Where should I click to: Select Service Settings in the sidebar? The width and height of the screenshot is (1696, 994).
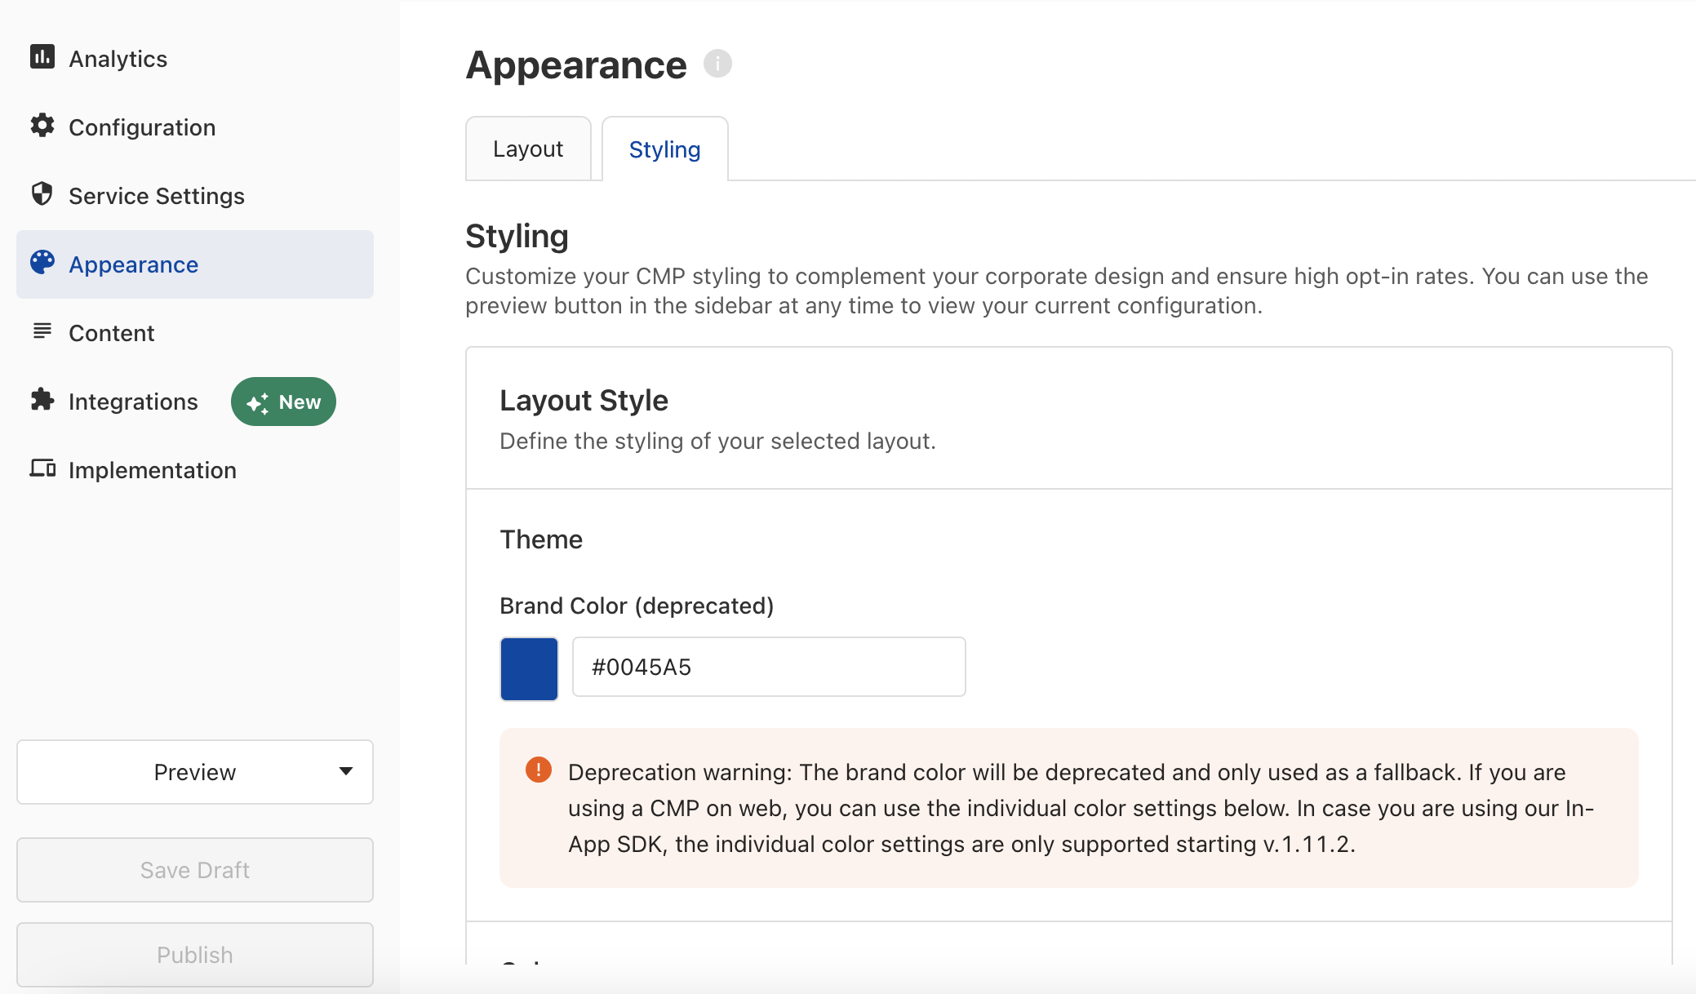157,195
